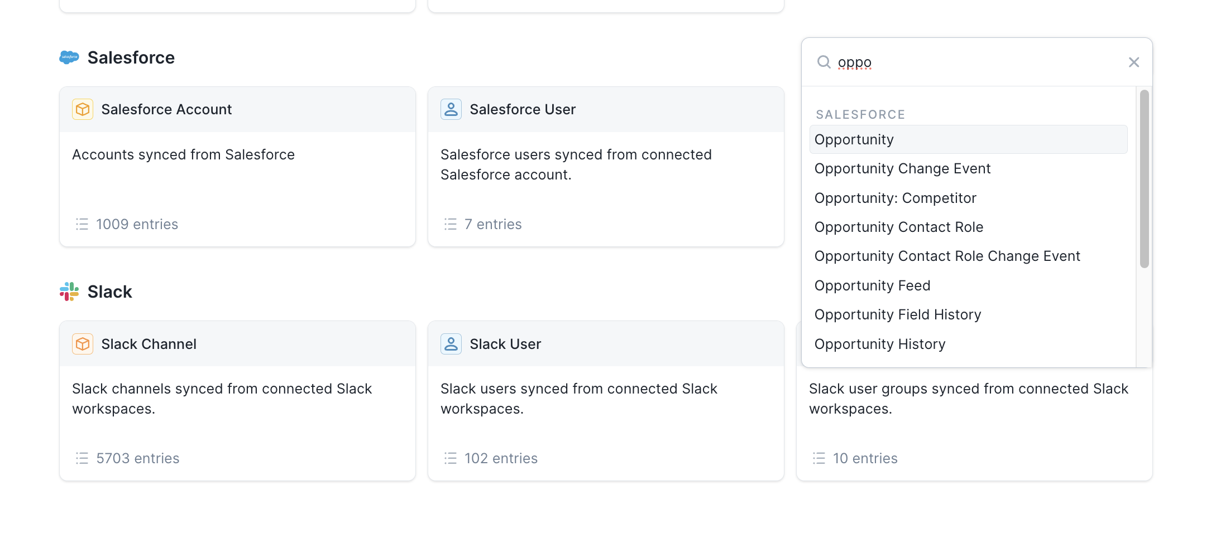Click the Slack Channel cube icon
Image resolution: width=1216 pixels, height=534 pixels.
coord(83,344)
